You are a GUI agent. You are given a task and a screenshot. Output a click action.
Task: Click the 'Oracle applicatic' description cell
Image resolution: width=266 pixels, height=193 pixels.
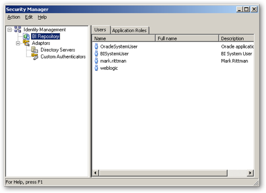[x=237, y=47]
